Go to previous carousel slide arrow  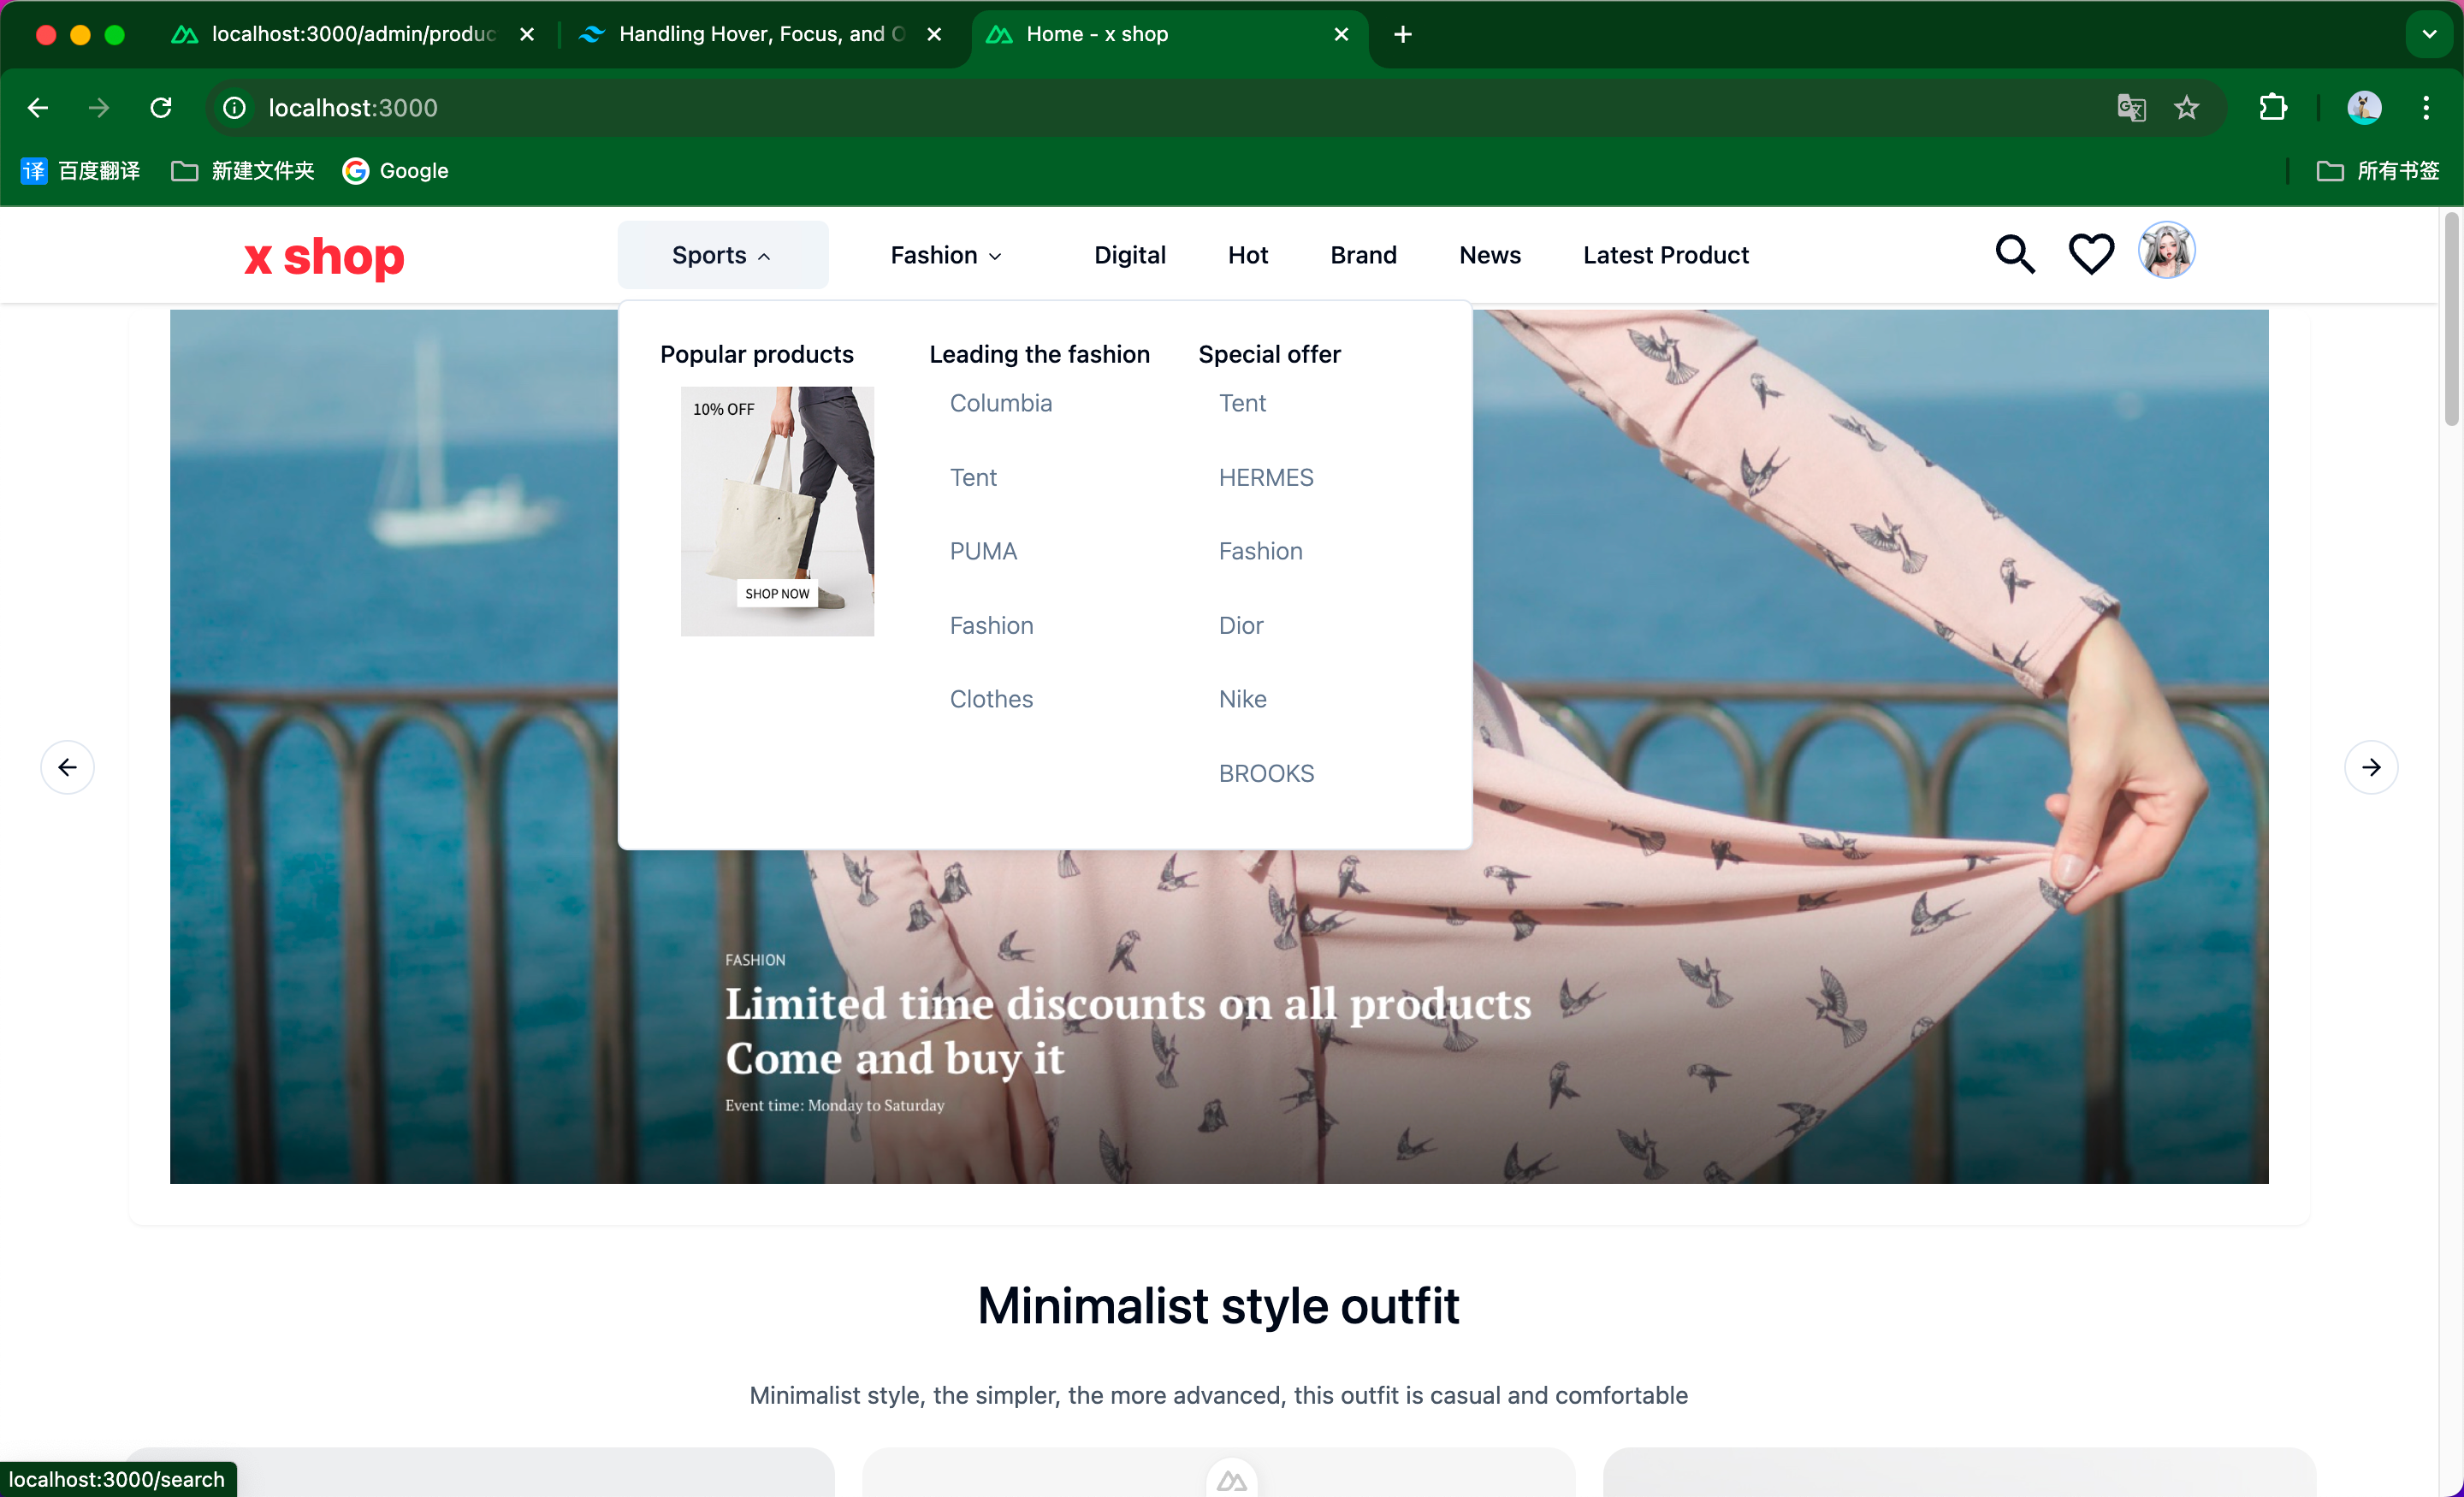coord(67,767)
